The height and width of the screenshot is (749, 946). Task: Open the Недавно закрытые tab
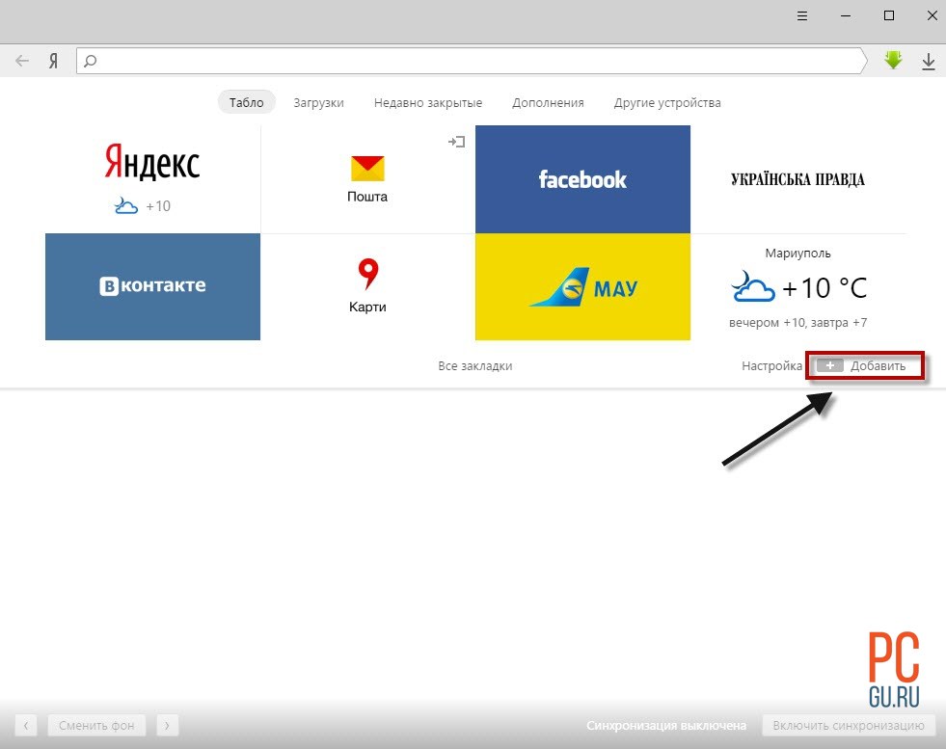(x=428, y=102)
